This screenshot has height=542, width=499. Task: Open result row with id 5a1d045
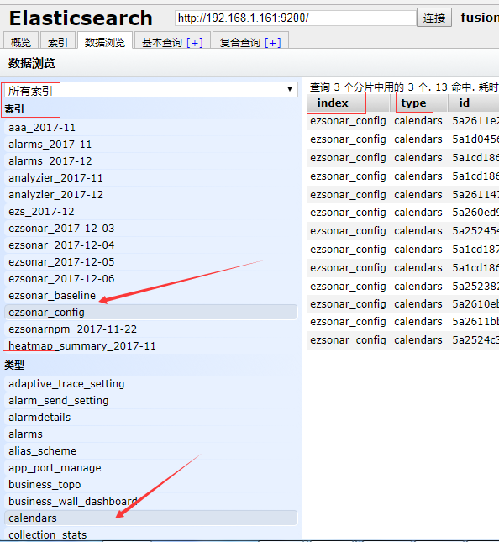pyautogui.click(x=402, y=139)
